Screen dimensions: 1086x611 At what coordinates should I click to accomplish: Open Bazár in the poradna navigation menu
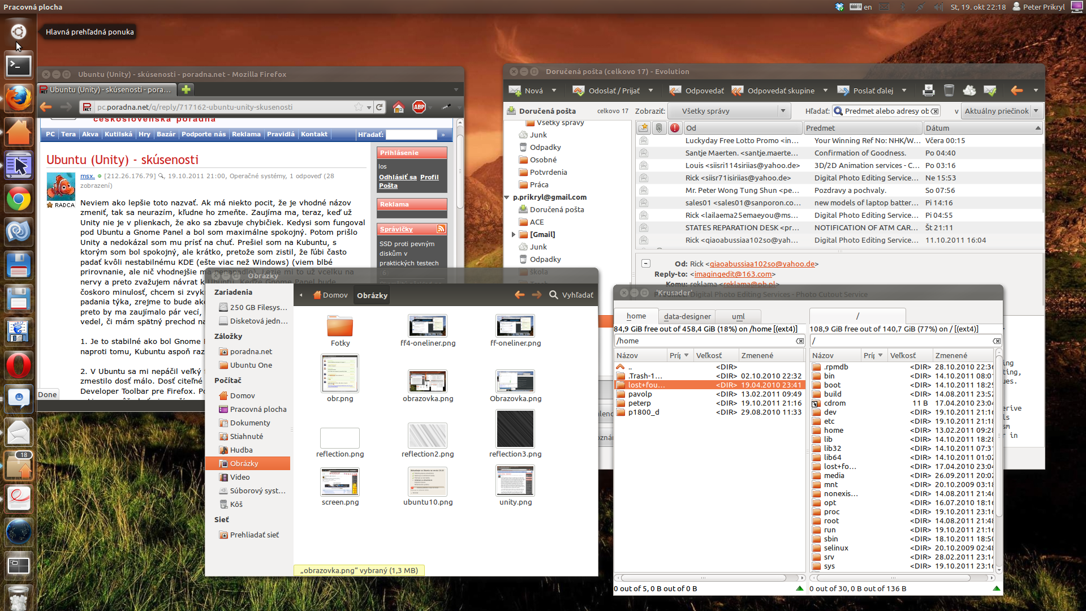click(166, 134)
